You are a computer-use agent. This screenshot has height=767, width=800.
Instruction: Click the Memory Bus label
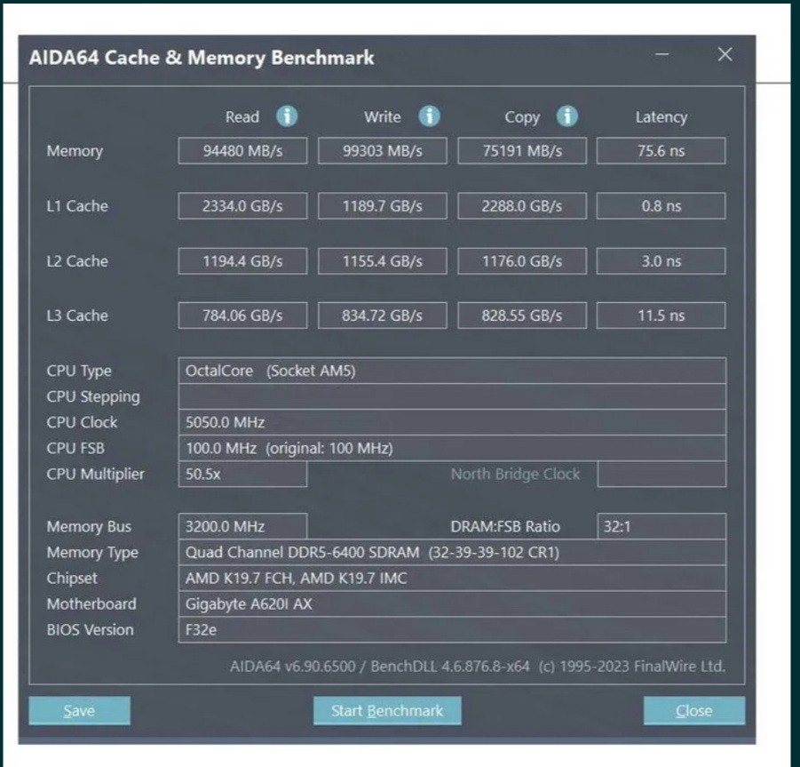click(90, 526)
